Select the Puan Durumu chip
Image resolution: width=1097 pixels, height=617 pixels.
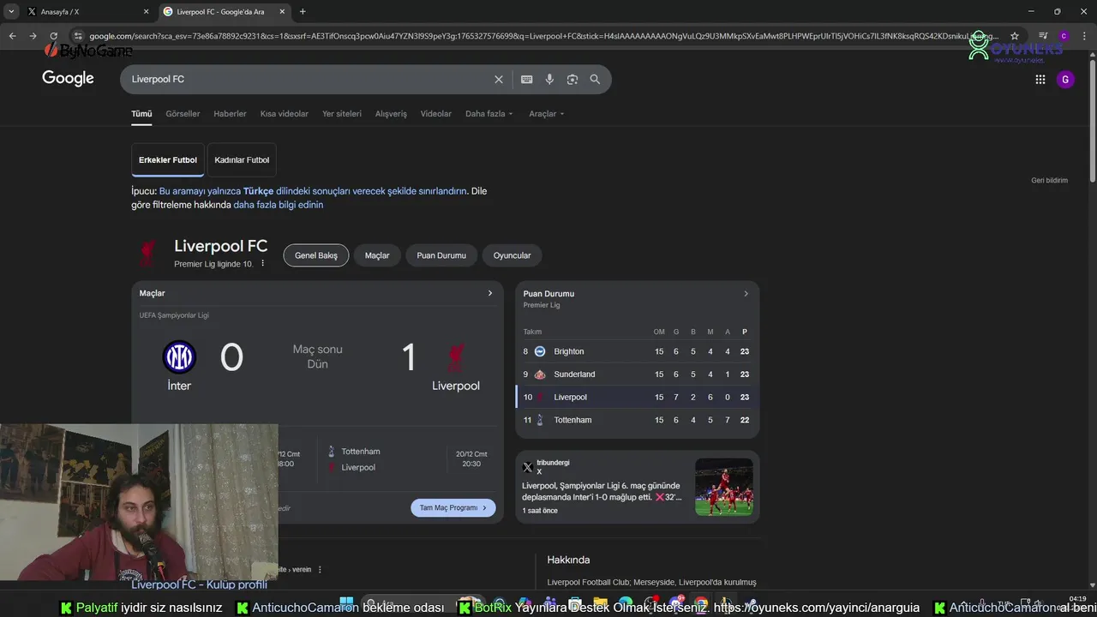pos(441,255)
